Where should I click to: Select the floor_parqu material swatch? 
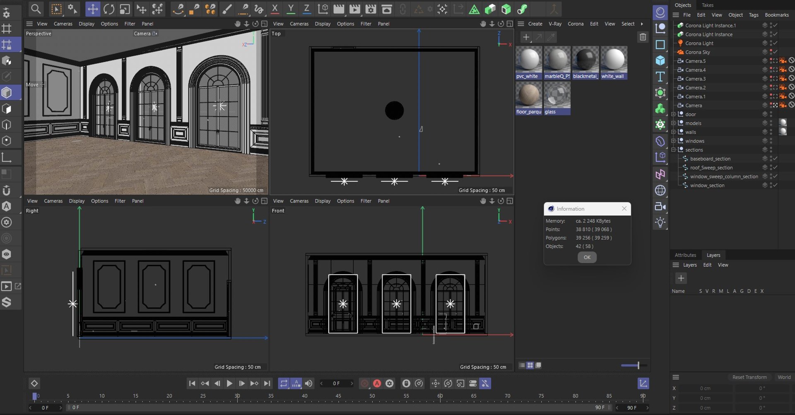pyautogui.click(x=529, y=98)
